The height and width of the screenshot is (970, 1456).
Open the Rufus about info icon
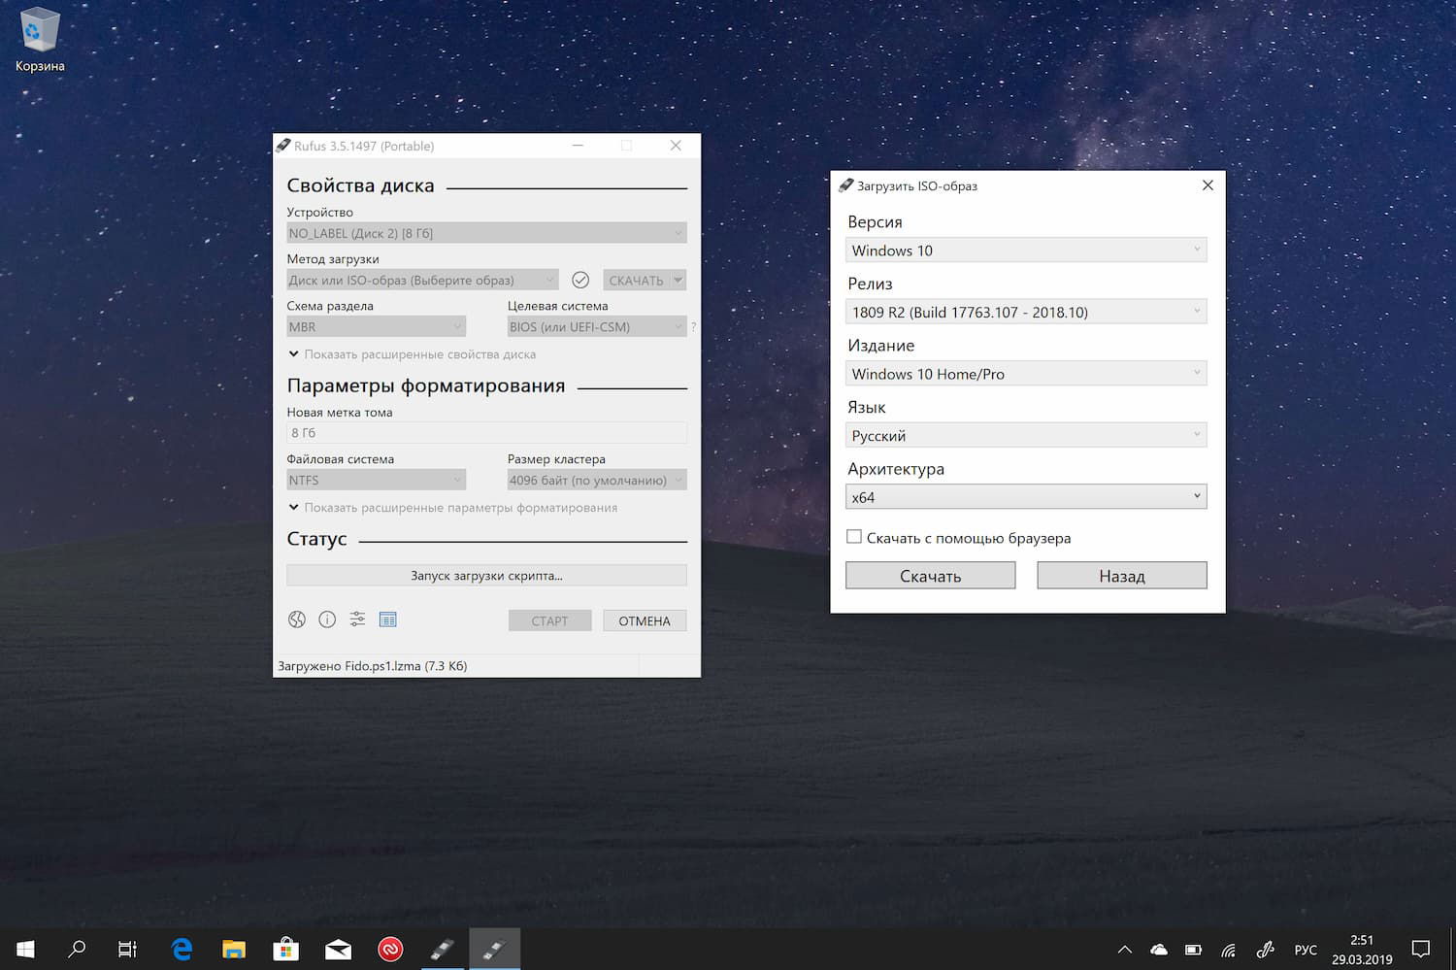tap(327, 619)
